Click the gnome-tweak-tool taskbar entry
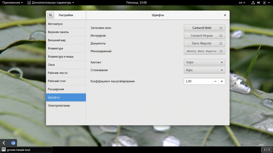The width and height of the screenshot is (273, 153). point(26,150)
